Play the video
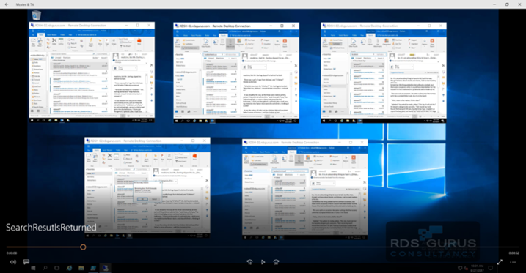Viewport: 526px width, 273px height. click(x=263, y=262)
